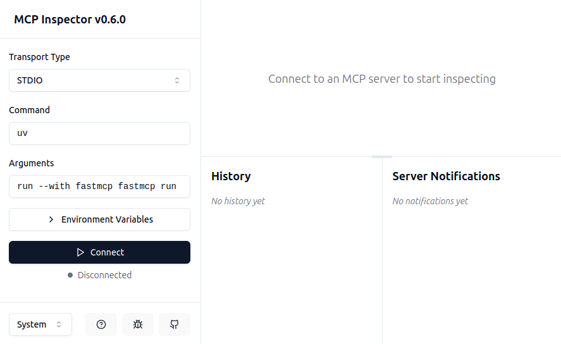Screen dimensions: 561x344
Task: Open the Transport Type STDIO dropdown
Action: tap(99, 80)
